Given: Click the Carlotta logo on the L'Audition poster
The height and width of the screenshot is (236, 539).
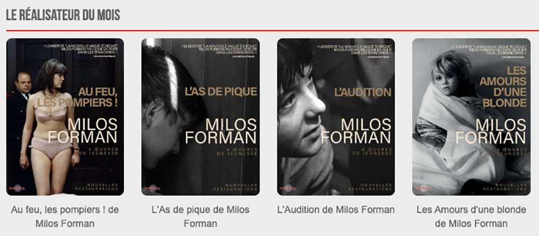Looking at the screenshot, I should point(286,188).
